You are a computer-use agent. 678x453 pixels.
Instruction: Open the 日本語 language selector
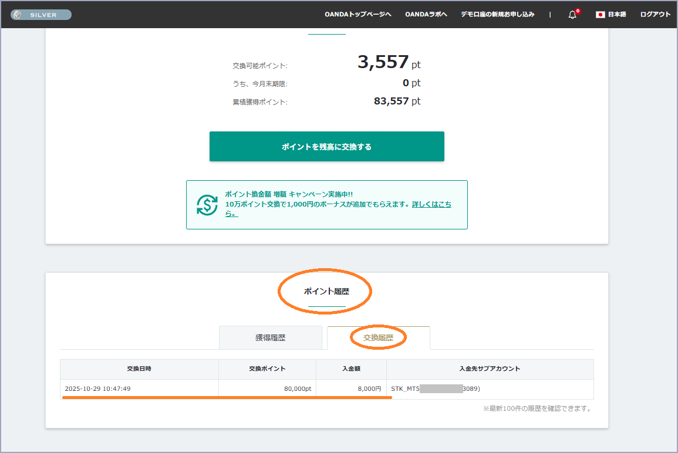point(616,15)
